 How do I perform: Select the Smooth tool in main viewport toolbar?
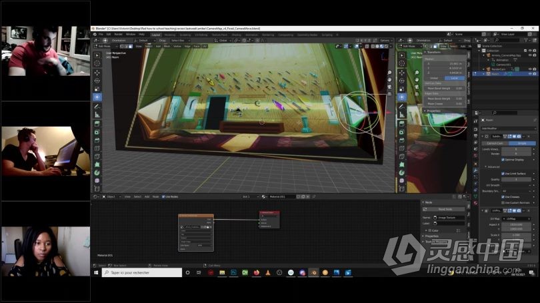(x=97, y=181)
